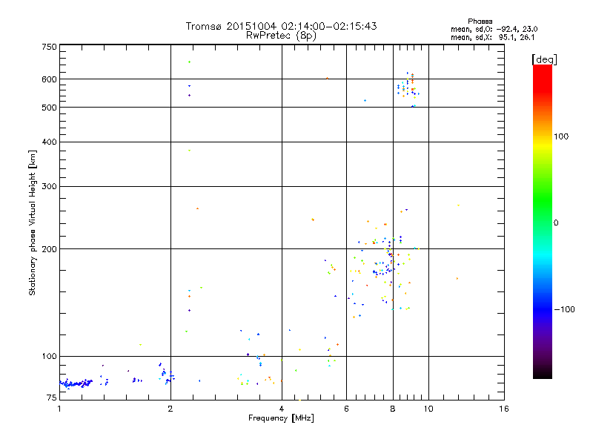Click the 'Phases' header text
Screen dimensions: 593x445
[480, 22]
